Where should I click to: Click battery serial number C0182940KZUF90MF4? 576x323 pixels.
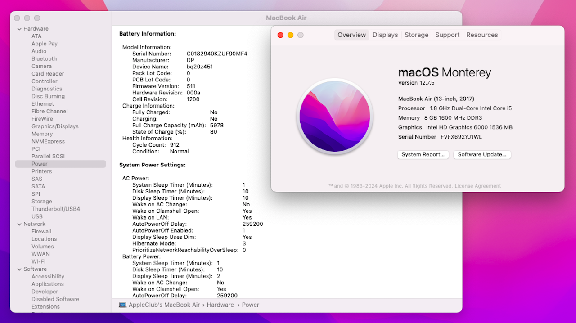(217, 54)
